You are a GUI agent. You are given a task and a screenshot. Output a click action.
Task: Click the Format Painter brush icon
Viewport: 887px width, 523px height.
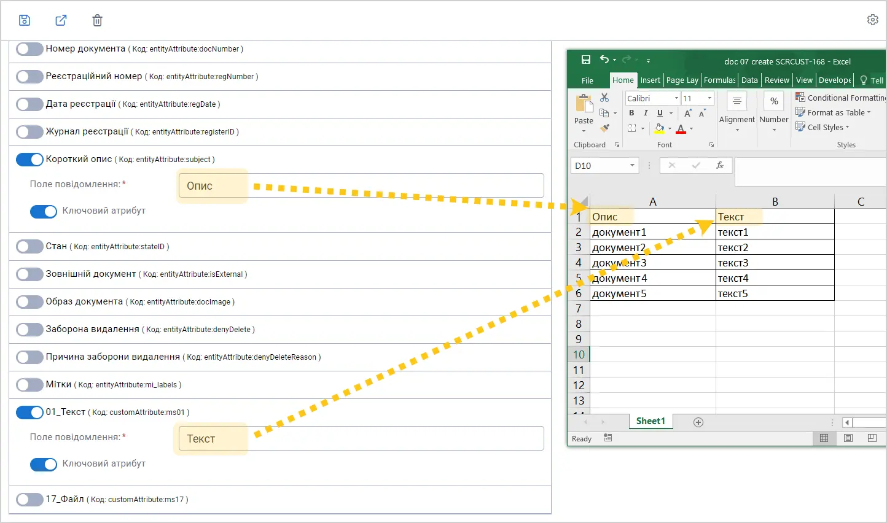604,128
